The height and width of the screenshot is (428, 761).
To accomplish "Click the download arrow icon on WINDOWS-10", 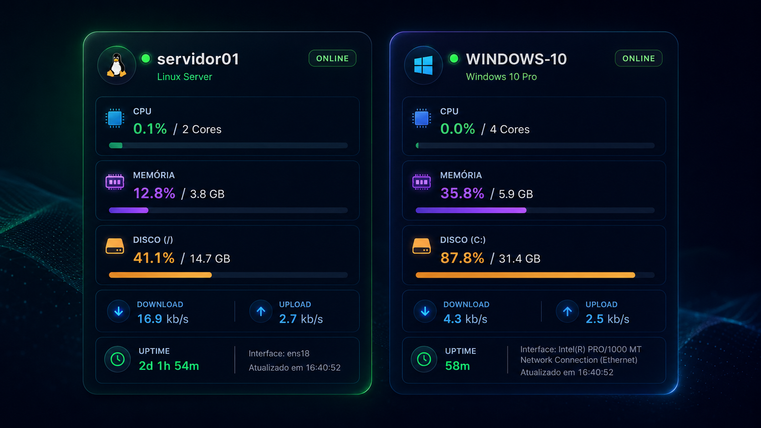I will pyautogui.click(x=425, y=311).
